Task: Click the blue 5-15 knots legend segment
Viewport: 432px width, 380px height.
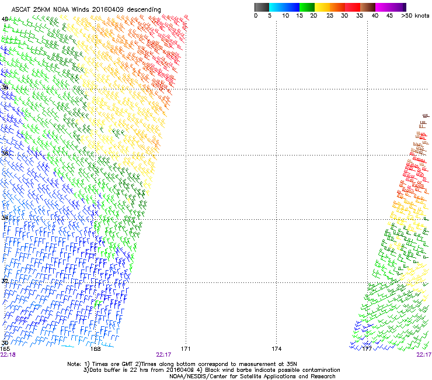Action: pyautogui.click(x=284, y=7)
